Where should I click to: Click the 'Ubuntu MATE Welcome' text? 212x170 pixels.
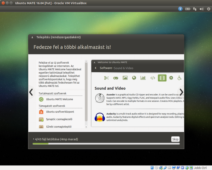click(59, 99)
